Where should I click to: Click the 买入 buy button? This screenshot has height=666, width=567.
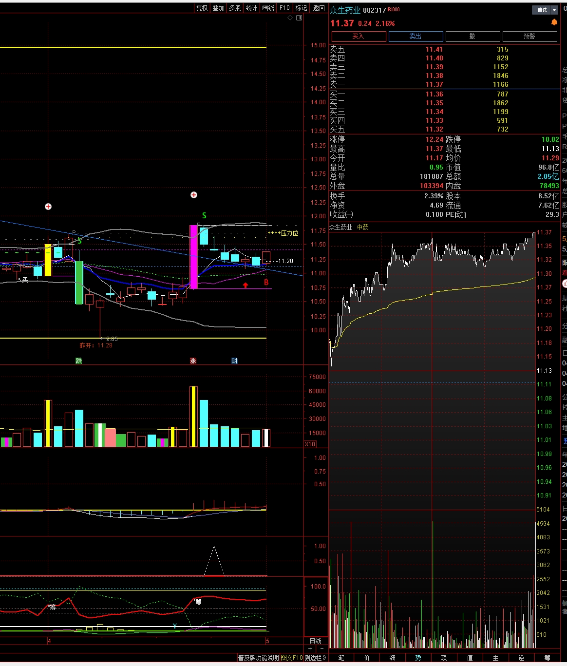coord(359,36)
